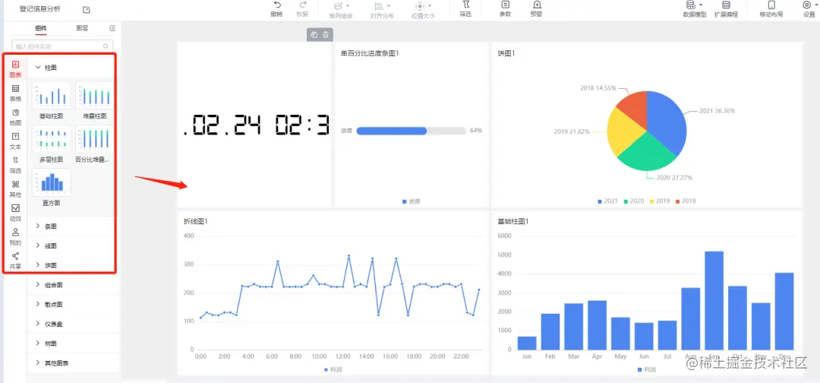Open the 文本 text component category
The width and height of the screenshot is (820, 383).
click(x=15, y=141)
